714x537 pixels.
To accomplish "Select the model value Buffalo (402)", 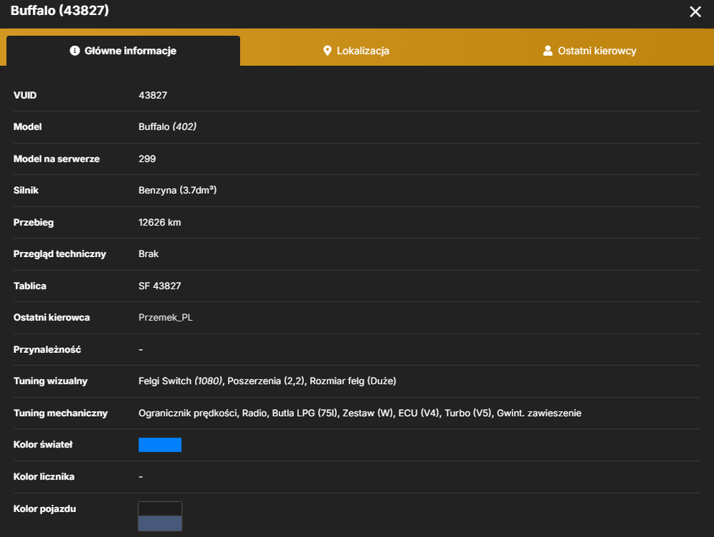I will pos(167,127).
